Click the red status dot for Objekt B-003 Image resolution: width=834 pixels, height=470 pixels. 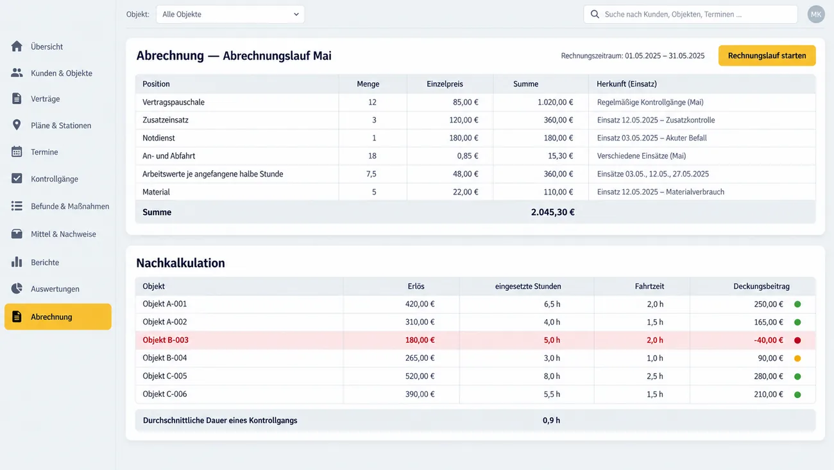click(797, 340)
